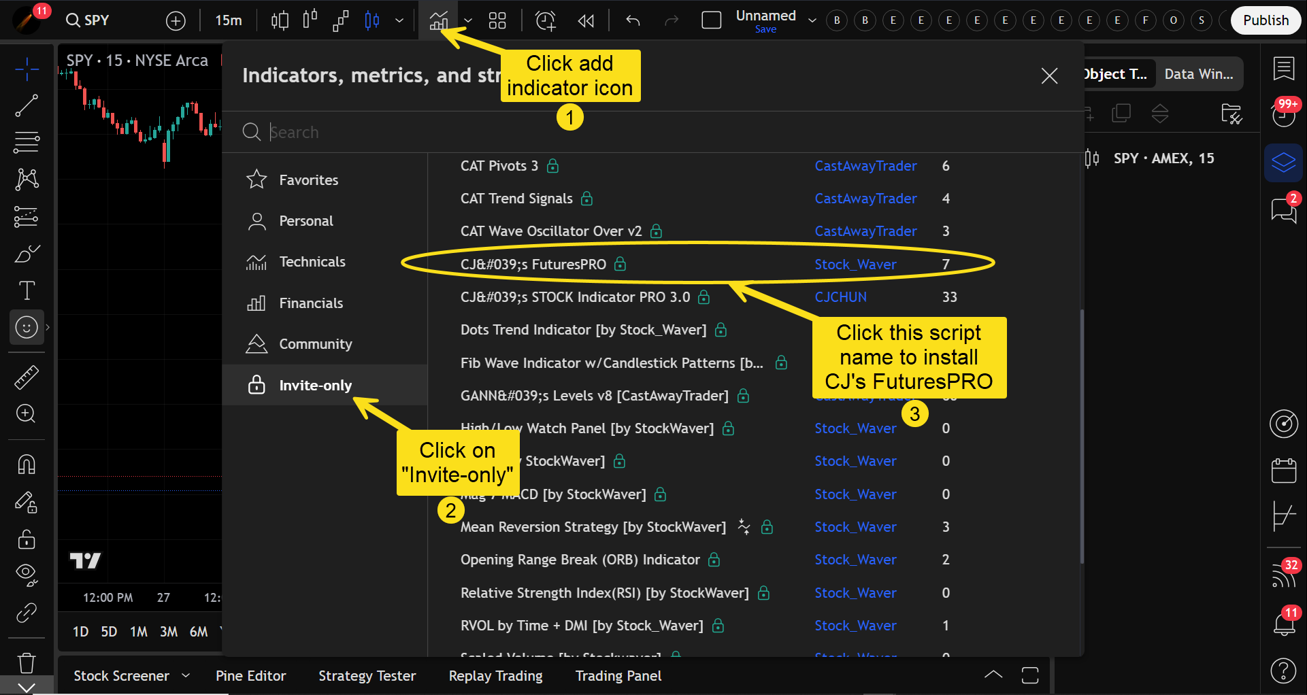
Task: Toggle hide all drawings eye icon
Action: (27, 573)
